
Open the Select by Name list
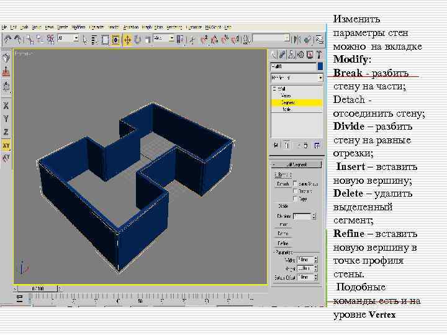click(x=94, y=40)
